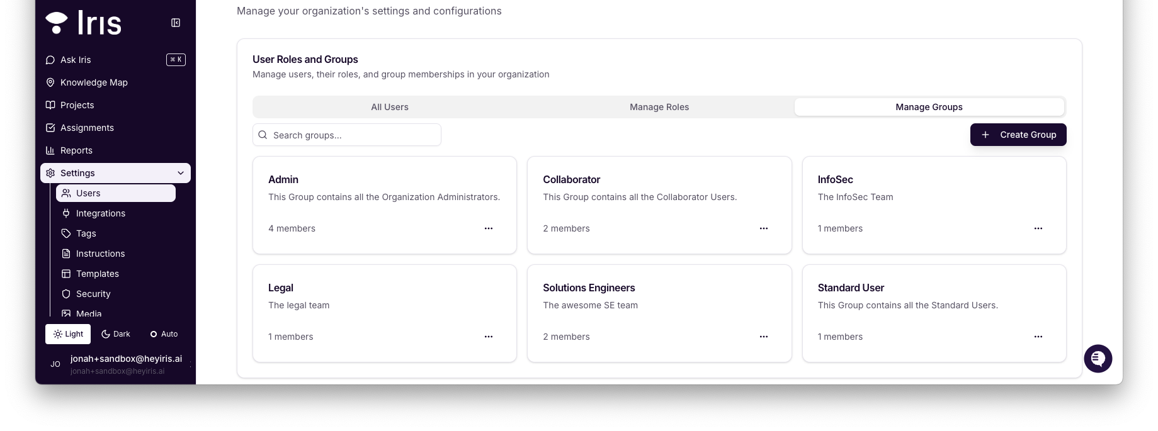Click the Assignments checkbox icon
This screenshot has height=431, width=1158.
pos(50,128)
